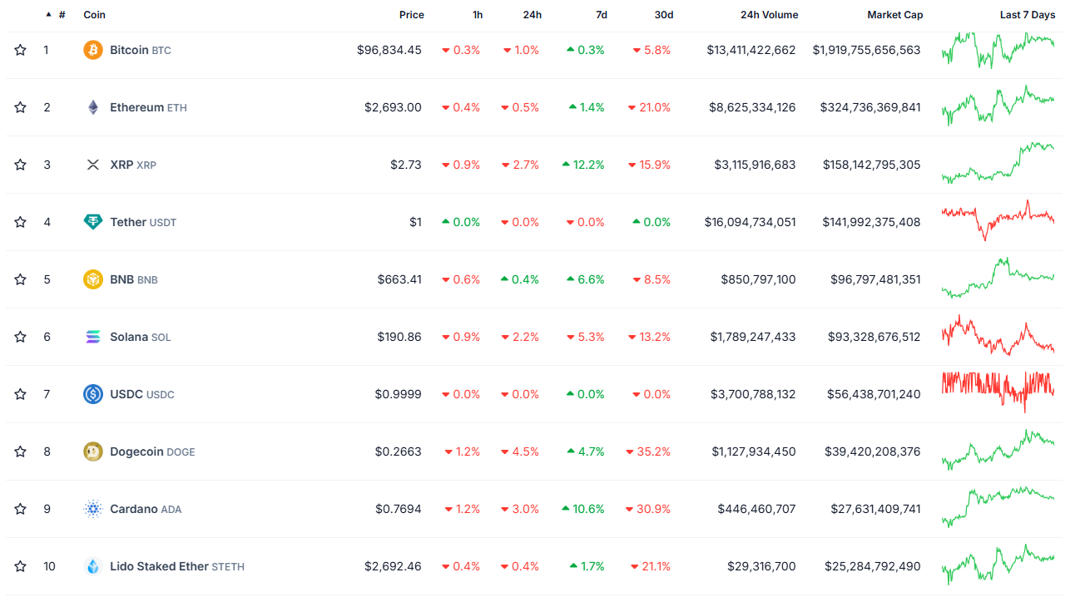Click the Dogecoin logo icon
The height and width of the screenshot is (597, 1075).
pos(93,451)
